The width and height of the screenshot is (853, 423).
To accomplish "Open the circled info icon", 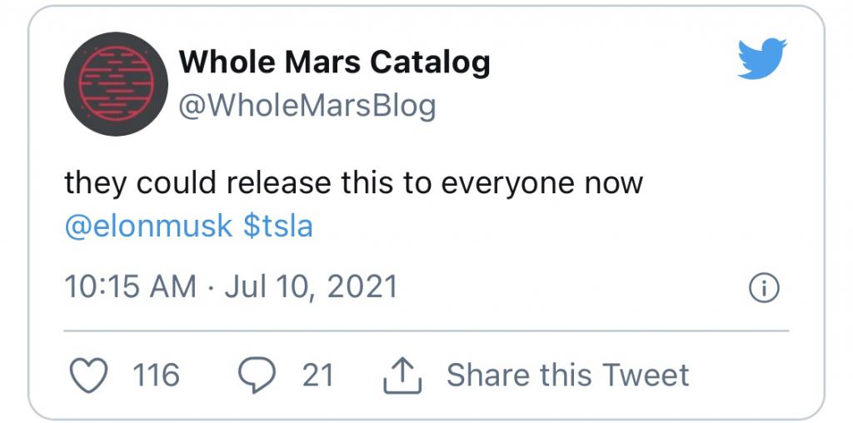I will [765, 287].
